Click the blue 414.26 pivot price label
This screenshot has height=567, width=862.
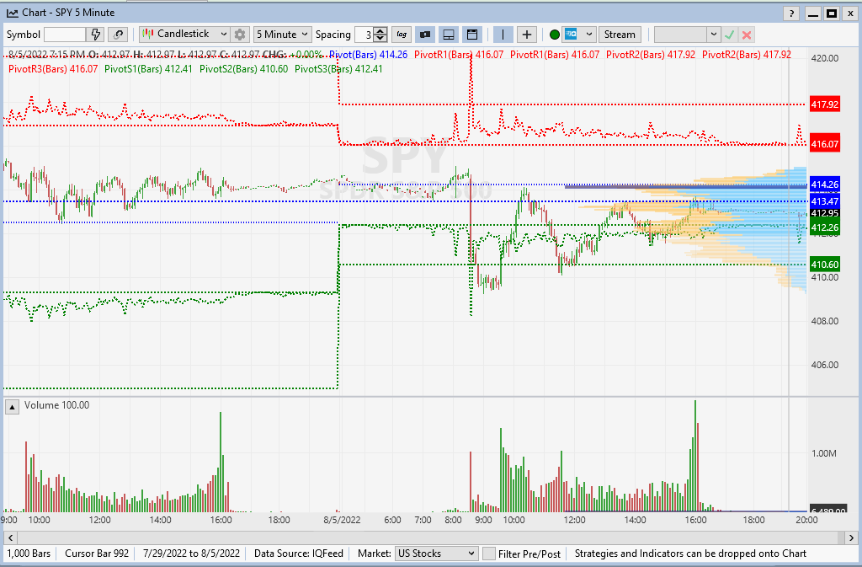(x=825, y=185)
